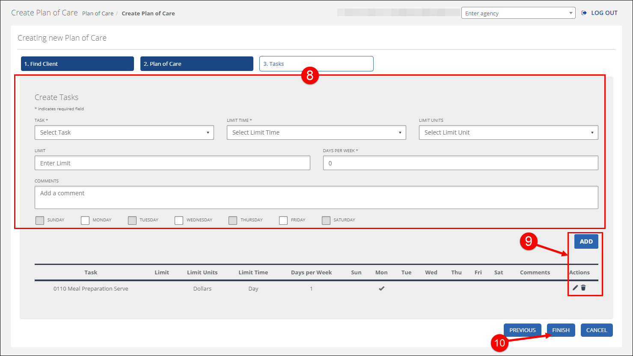Expand the Select Limit Time dropdown
Viewport: 633px width, 356px height.
[316, 132]
